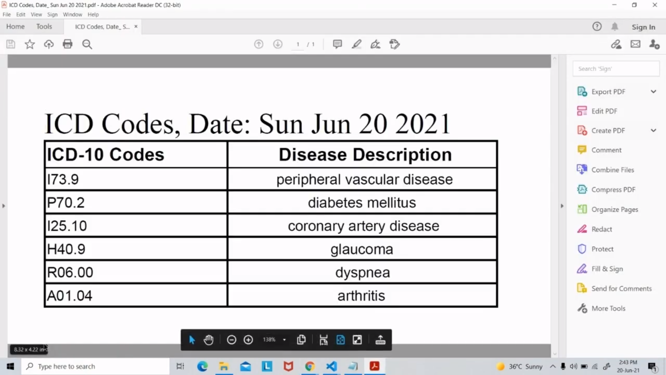Send file by email envelope icon

click(x=635, y=44)
